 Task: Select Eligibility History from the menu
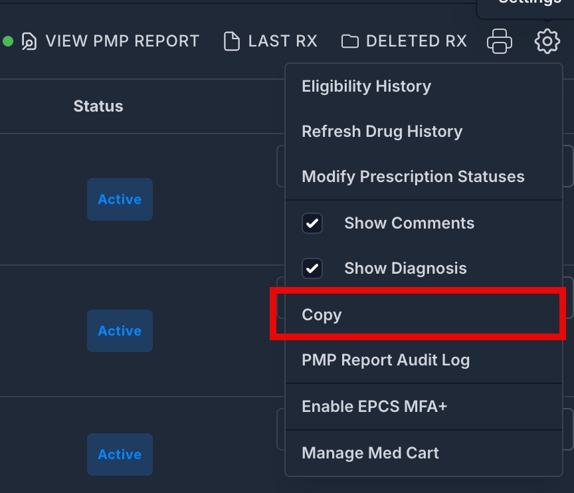(x=424, y=87)
